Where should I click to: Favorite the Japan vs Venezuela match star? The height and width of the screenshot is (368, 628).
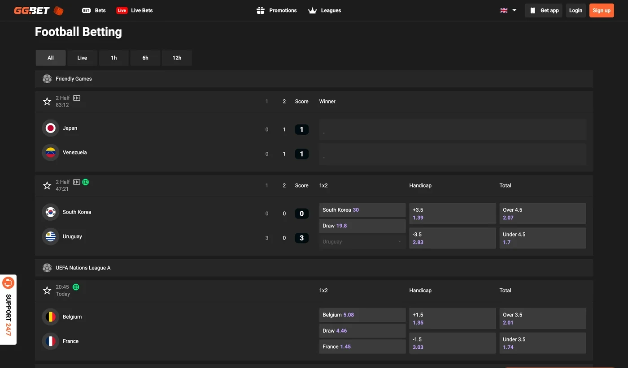(47, 102)
